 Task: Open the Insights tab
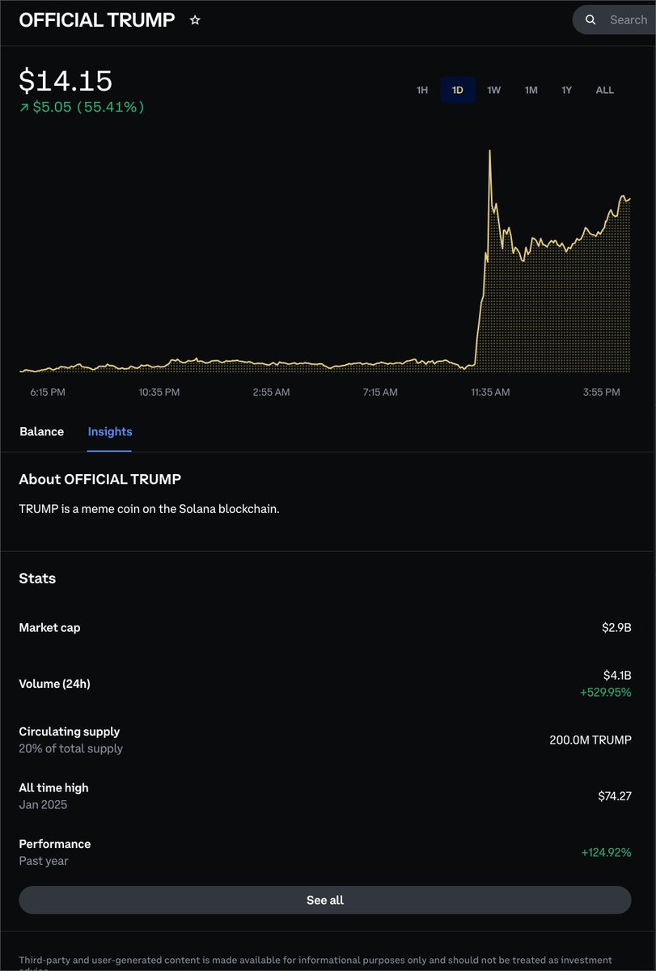pos(110,431)
